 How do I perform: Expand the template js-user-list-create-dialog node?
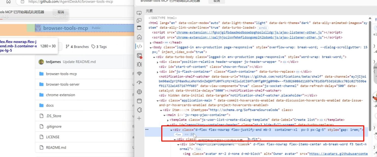click(168, 120)
